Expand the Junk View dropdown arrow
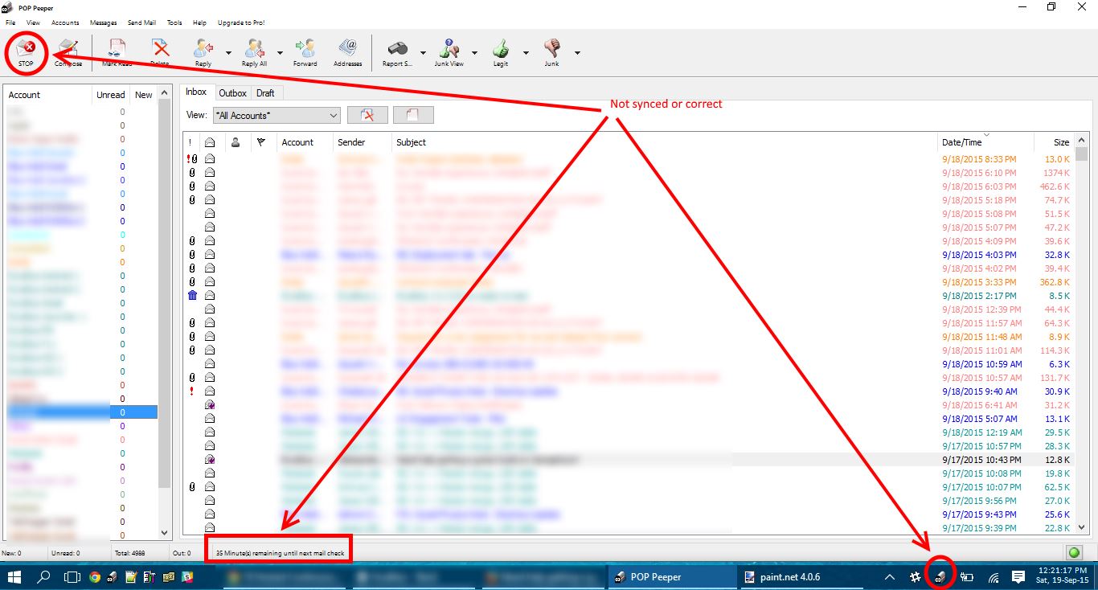1098x590 pixels. pyautogui.click(x=474, y=52)
